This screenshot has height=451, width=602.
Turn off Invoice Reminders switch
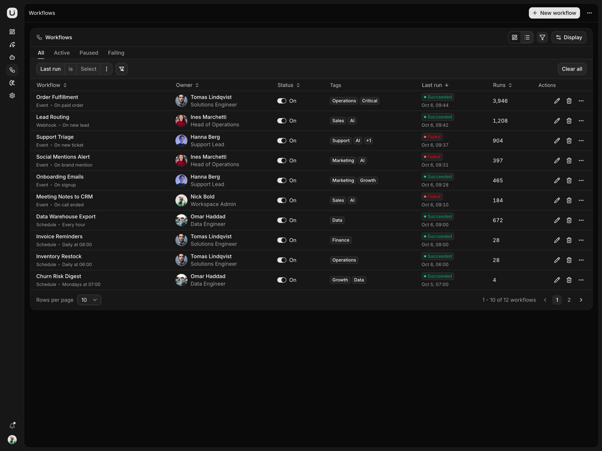pyautogui.click(x=282, y=240)
